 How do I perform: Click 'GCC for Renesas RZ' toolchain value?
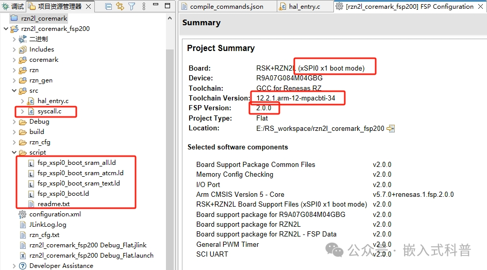[x=289, y=88]
